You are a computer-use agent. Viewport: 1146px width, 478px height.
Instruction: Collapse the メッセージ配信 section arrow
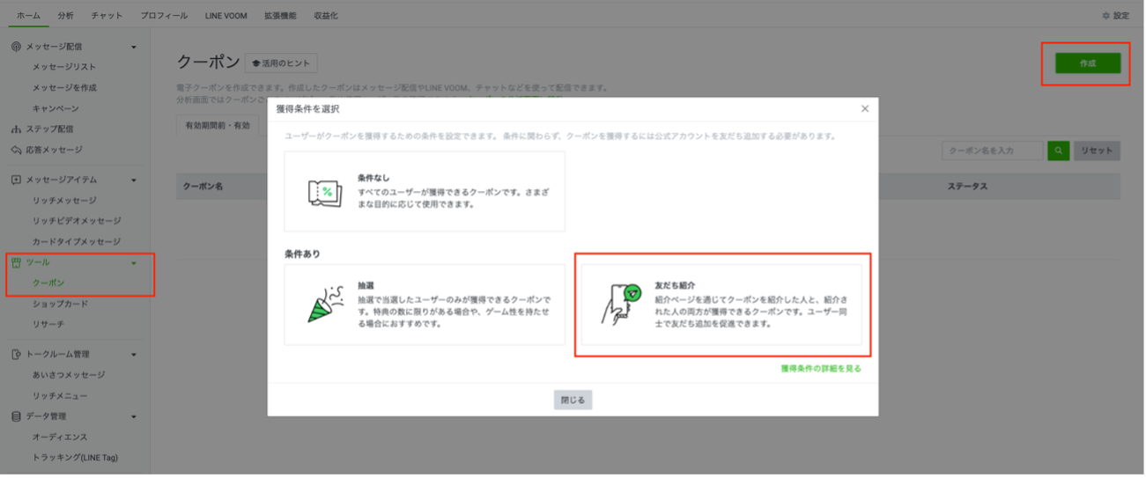coord(134,47)
